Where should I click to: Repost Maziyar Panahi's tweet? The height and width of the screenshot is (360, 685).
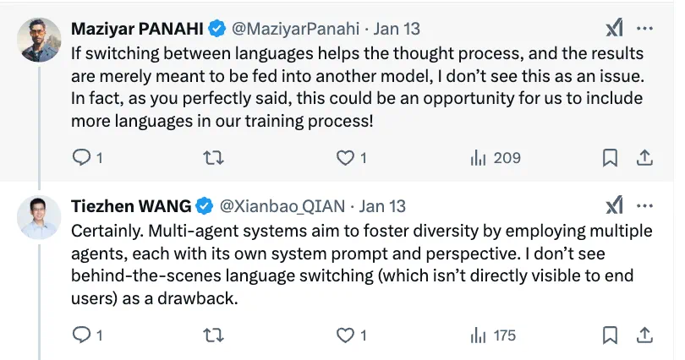215,158
